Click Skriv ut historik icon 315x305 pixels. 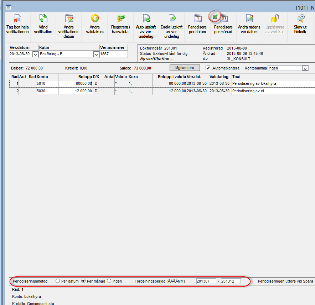[300, 19]
